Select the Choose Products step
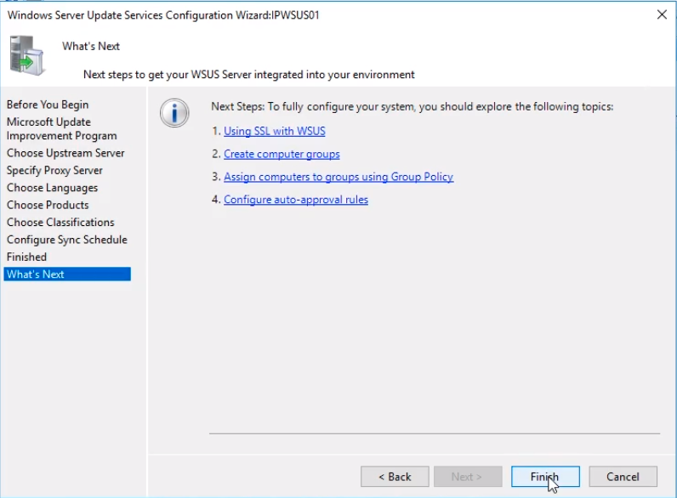Viewport: 677px width, 498px height. pos(48,205)
